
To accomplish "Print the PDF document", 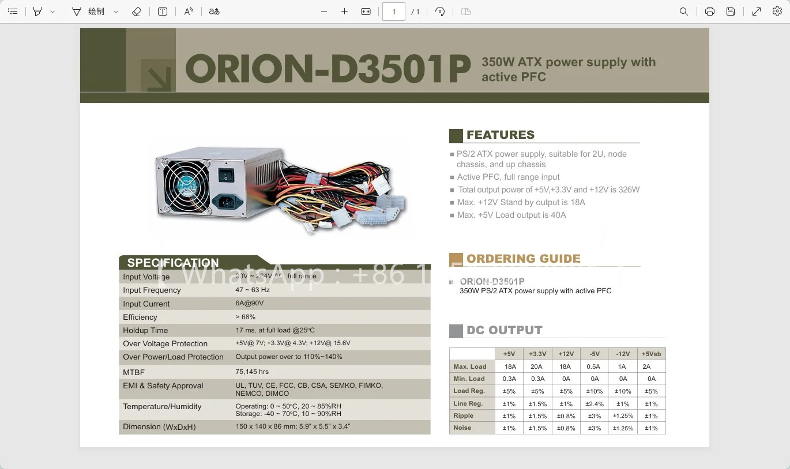I will coord(710,12).
